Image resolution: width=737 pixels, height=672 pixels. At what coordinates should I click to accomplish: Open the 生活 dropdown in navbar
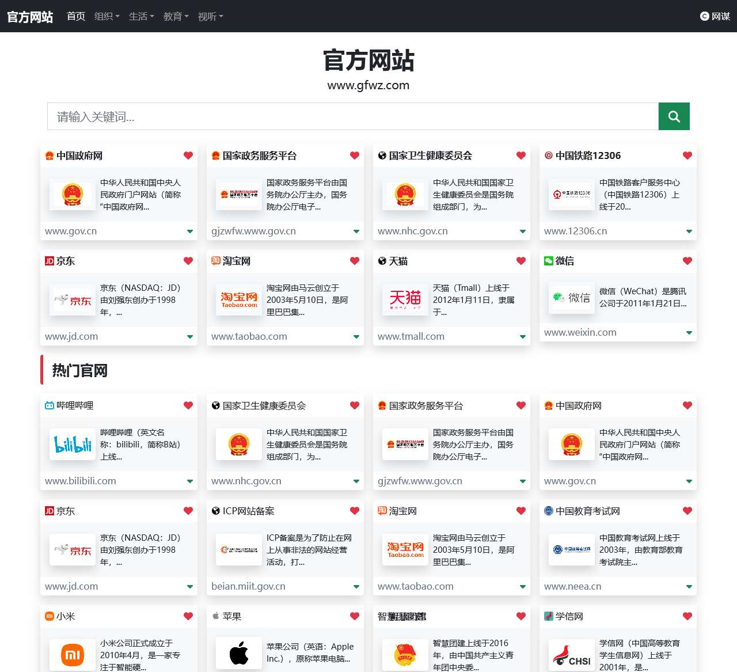(142, 16)
